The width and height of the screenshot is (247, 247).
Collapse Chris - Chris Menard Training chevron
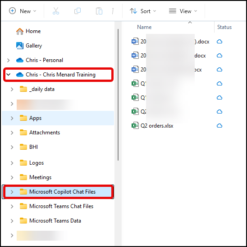9,74
